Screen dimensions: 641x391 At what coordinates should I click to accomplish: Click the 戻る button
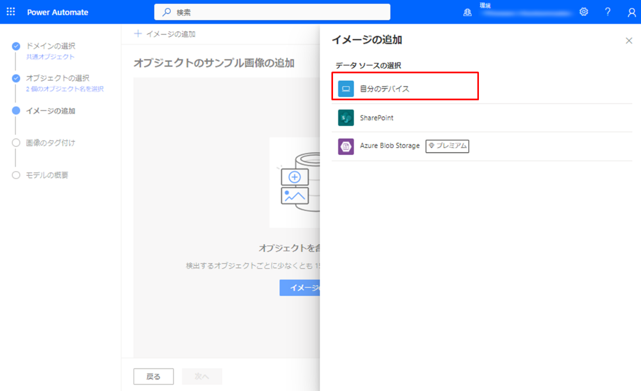tap(153, 376)
